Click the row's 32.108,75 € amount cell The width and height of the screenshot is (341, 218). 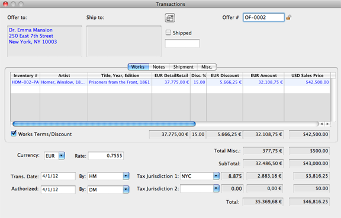263,82
